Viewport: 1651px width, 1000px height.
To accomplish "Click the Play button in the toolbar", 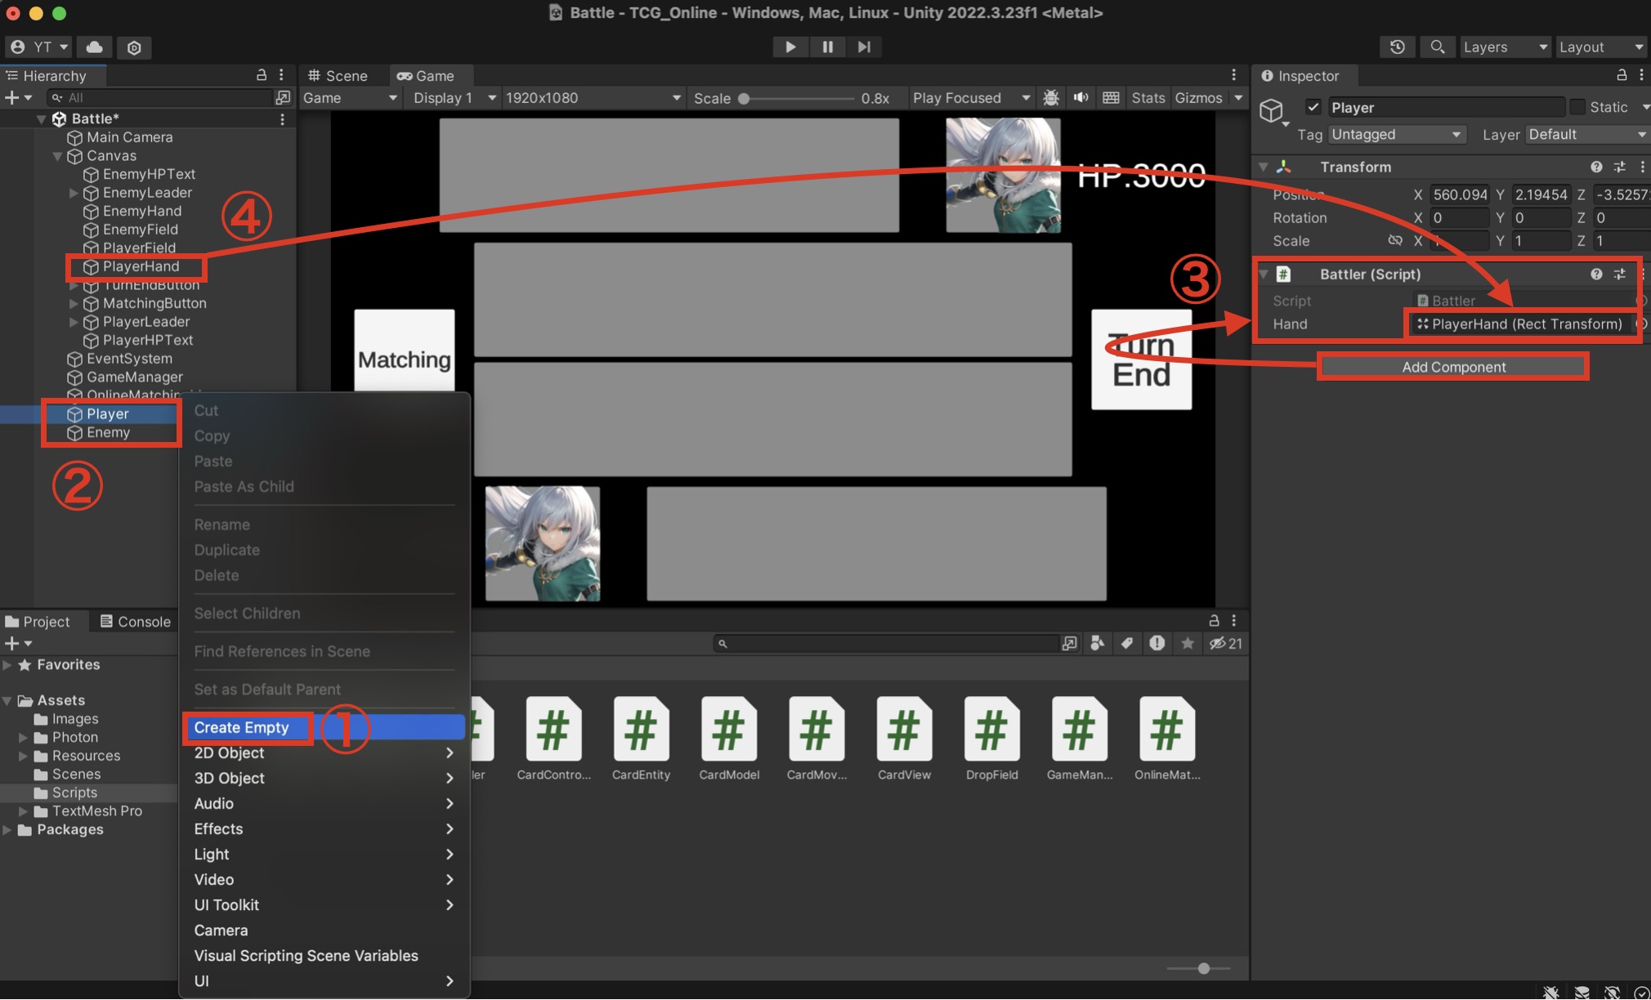I will point(790,47).
